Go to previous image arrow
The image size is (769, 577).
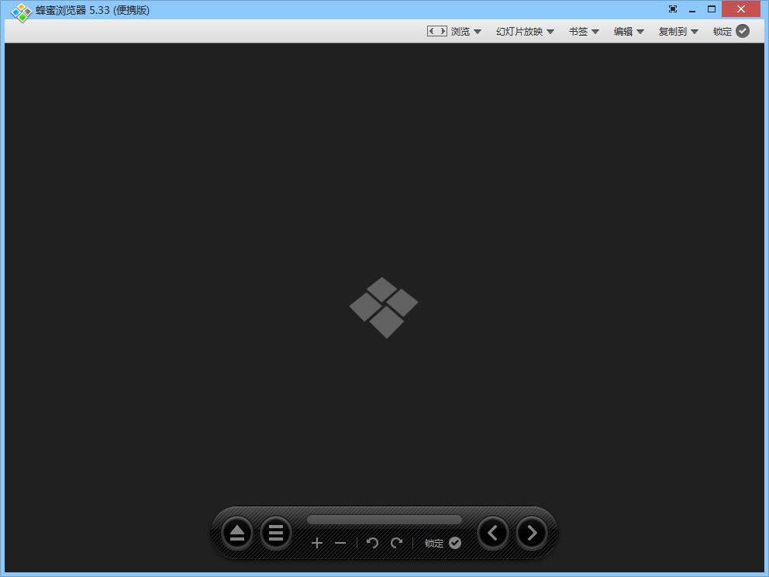pyautogui.click(x=493, y=533)
